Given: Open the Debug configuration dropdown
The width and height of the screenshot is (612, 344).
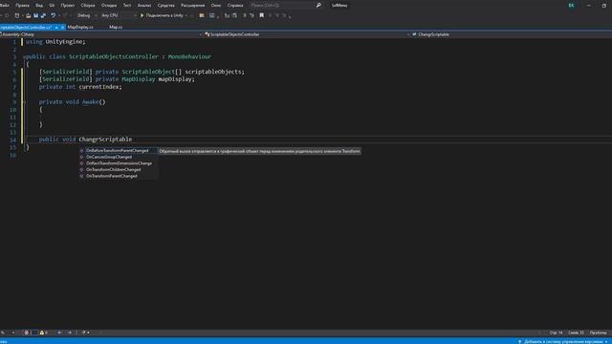Looking at the screenshot, I should pyautogui.click(x=87, y=15).
